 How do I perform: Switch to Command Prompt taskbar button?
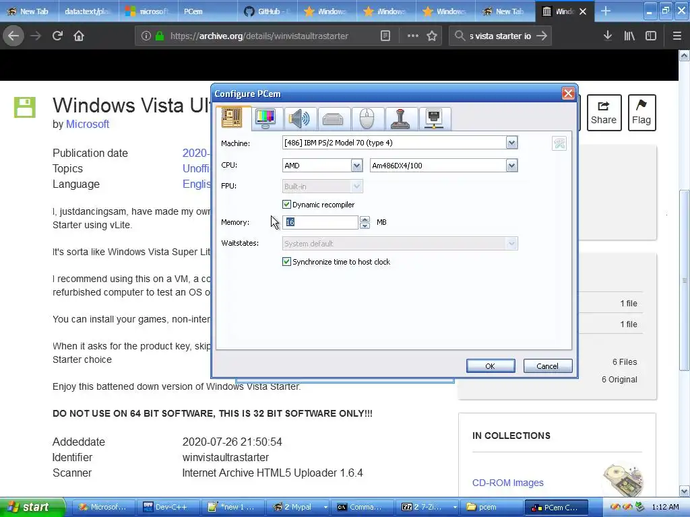(x=362, y=507)
